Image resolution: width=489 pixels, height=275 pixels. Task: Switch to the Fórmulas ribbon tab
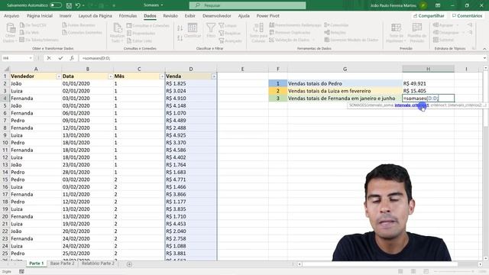[x=128, y=15]
